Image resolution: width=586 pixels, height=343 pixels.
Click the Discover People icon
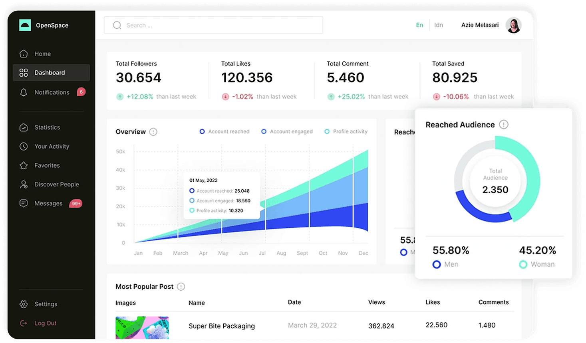click(x=24, y=184)
